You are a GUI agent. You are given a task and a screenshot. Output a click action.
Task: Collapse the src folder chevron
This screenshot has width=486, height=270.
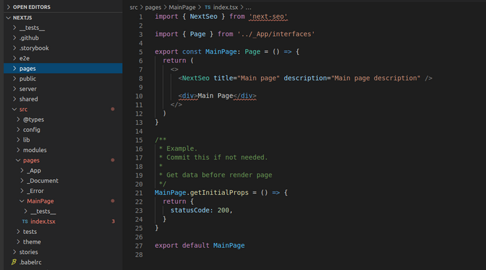pos(15,109)
